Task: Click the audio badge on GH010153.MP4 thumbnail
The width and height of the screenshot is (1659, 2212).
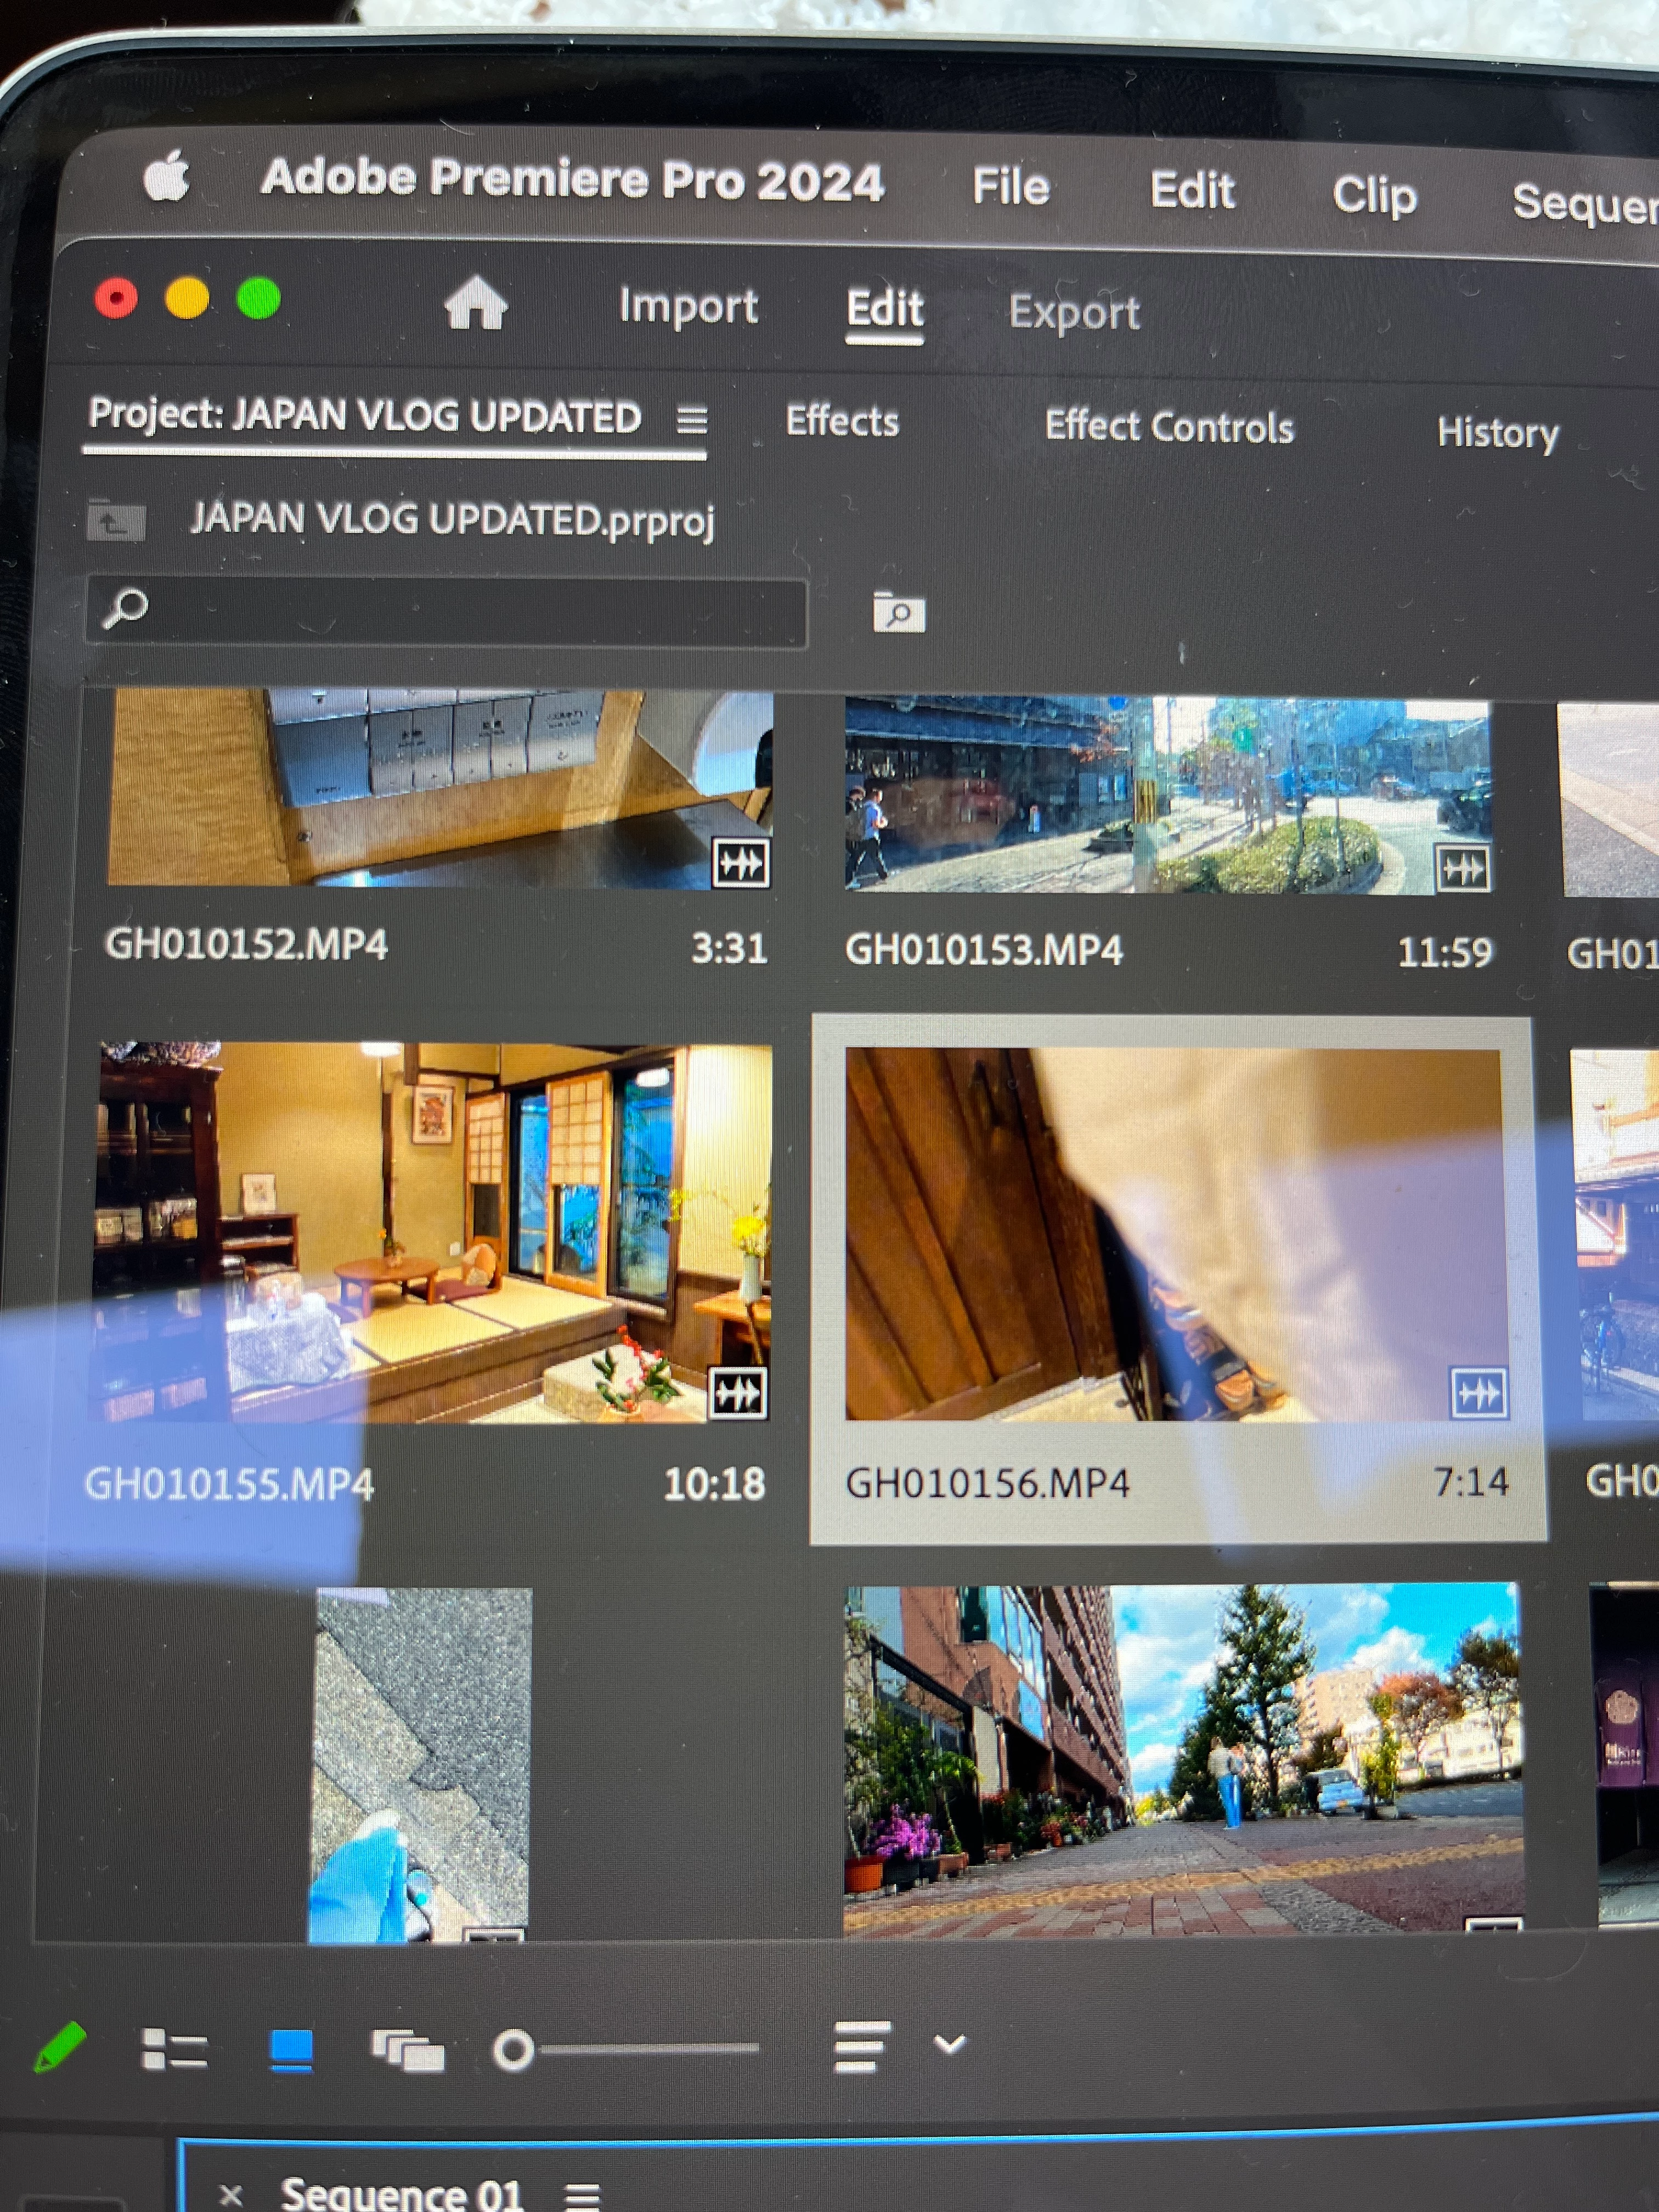Action: pos(1463,868)
